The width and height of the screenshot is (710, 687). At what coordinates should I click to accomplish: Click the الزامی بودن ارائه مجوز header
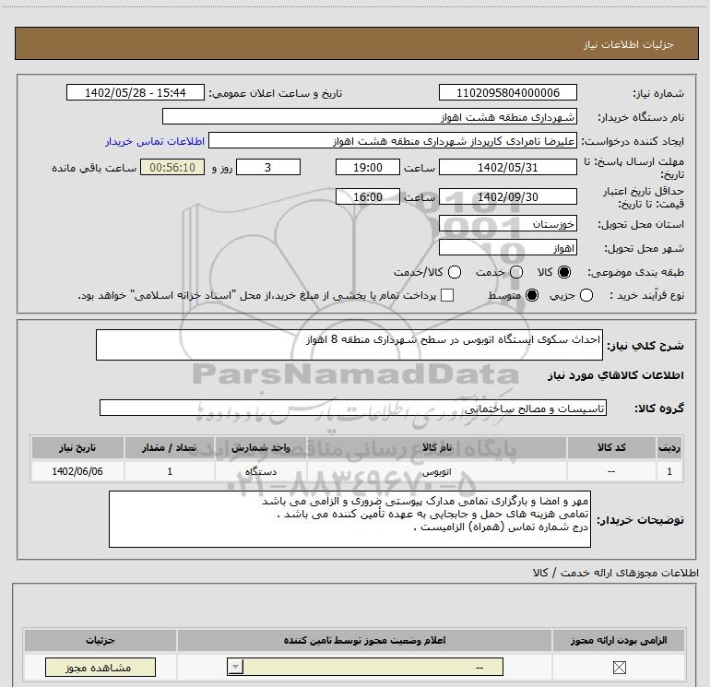pyautogui.click(x=619, y=640)
